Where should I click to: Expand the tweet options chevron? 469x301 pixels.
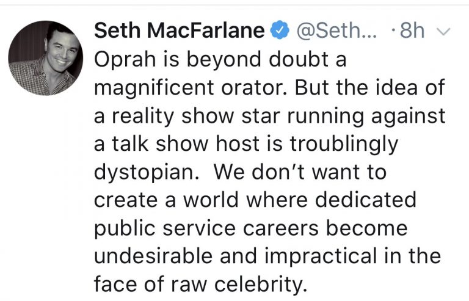(x=444, y=31)
